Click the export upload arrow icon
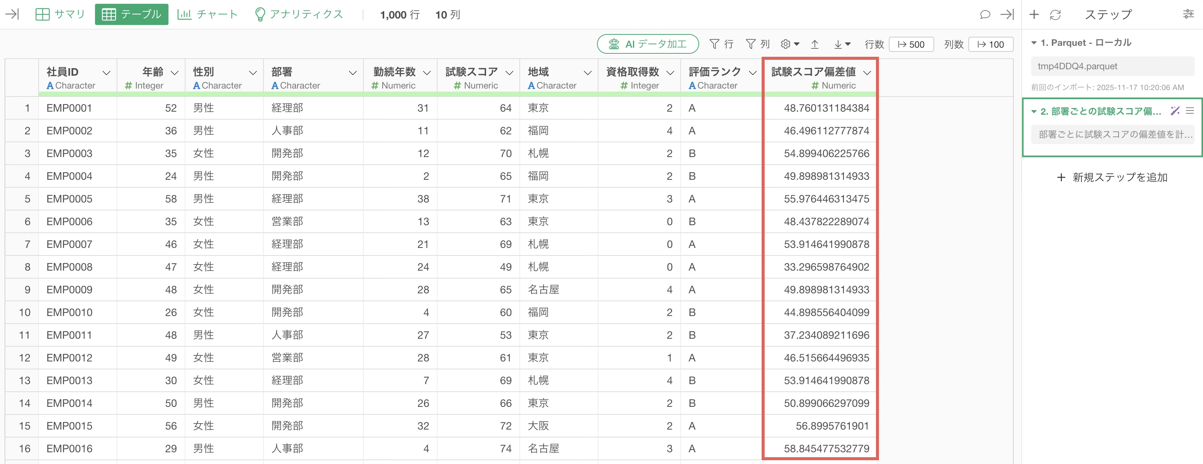The height and width of the screenshot is (464, 1203). pyautogui.click(x=815, y=44)
